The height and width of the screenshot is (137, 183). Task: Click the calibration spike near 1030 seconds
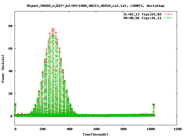[x=154, y=110]
